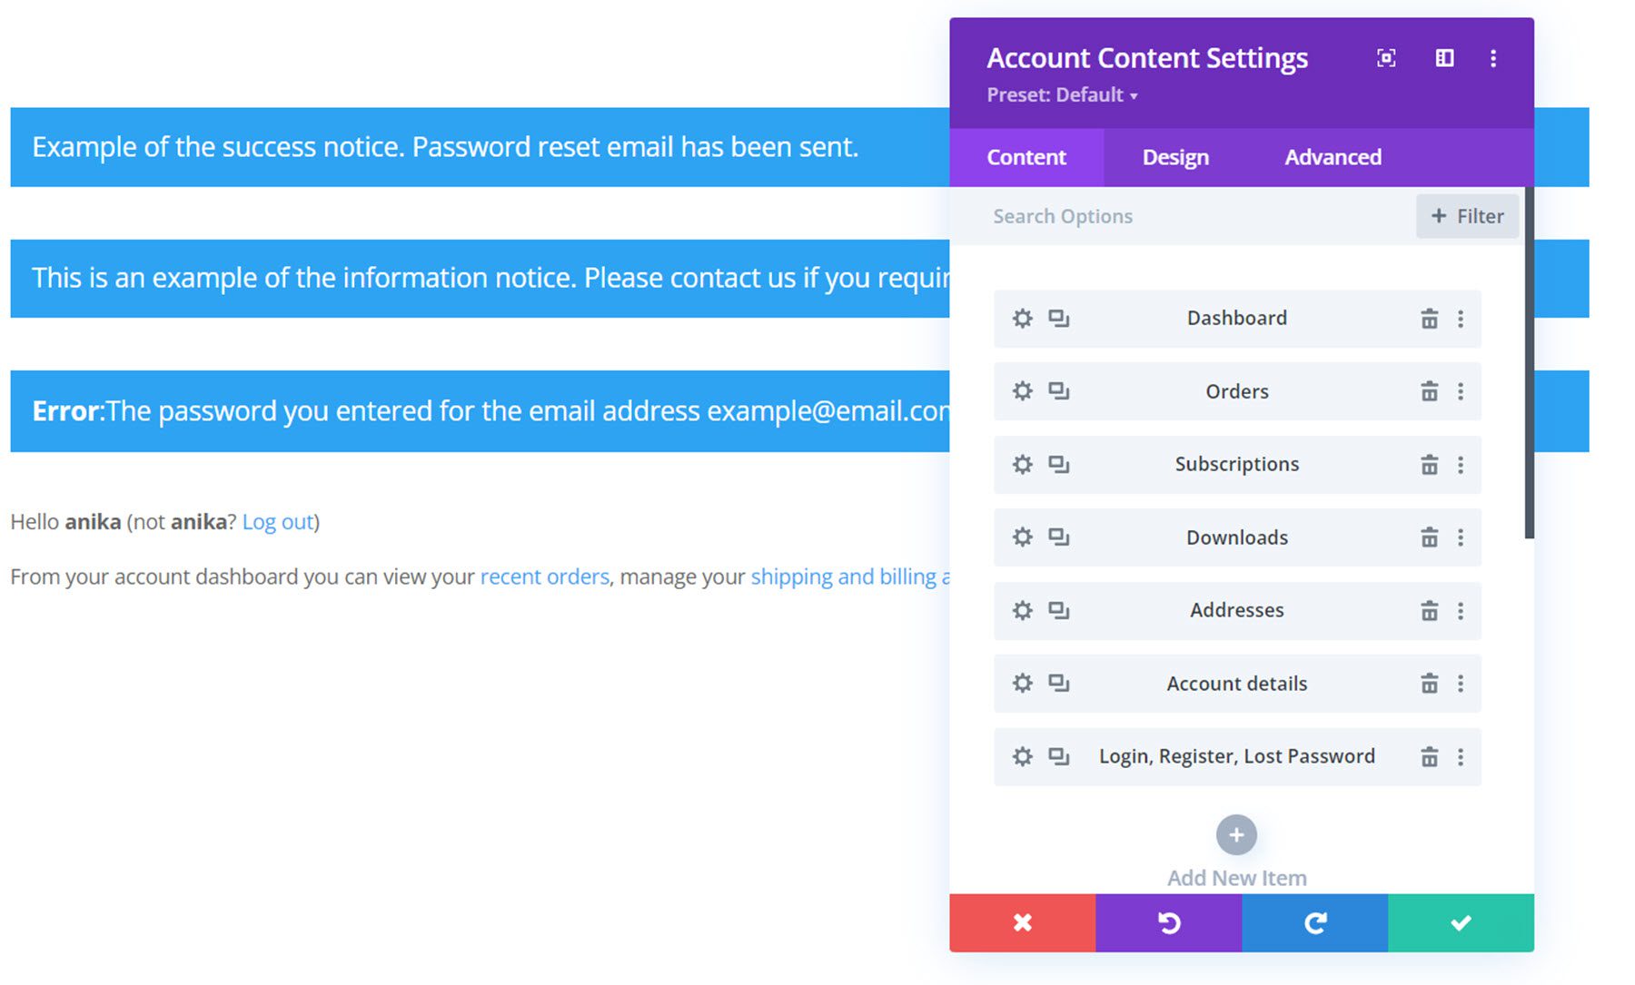Delete the Subscriptions item
This screenshot has height=985, width=1635.
(1429, 465)
